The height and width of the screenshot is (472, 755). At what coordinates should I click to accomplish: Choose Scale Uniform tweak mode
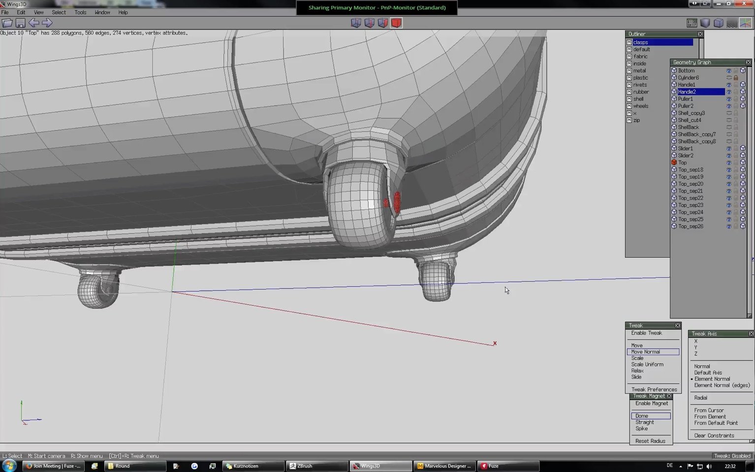point(647,365)
